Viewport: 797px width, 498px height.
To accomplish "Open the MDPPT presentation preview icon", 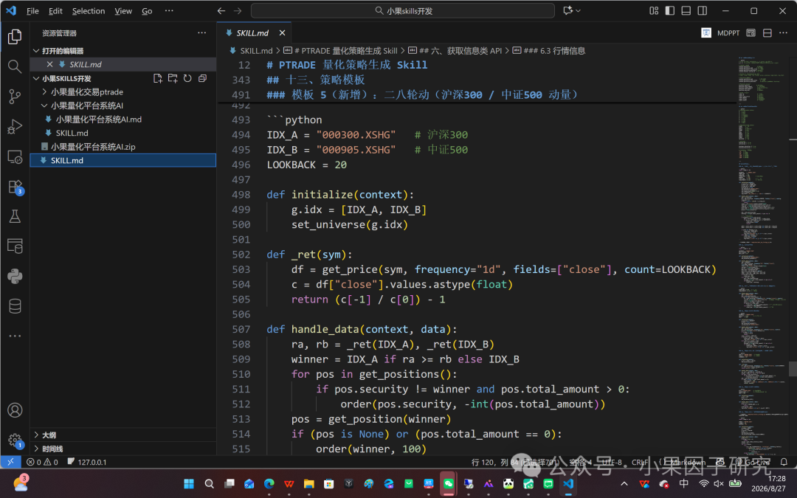I will [x=706, y=32].
